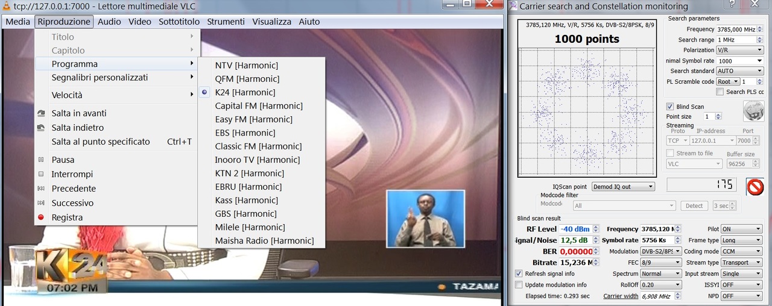Open the Sottotitolo menu

tap(179, 22)
